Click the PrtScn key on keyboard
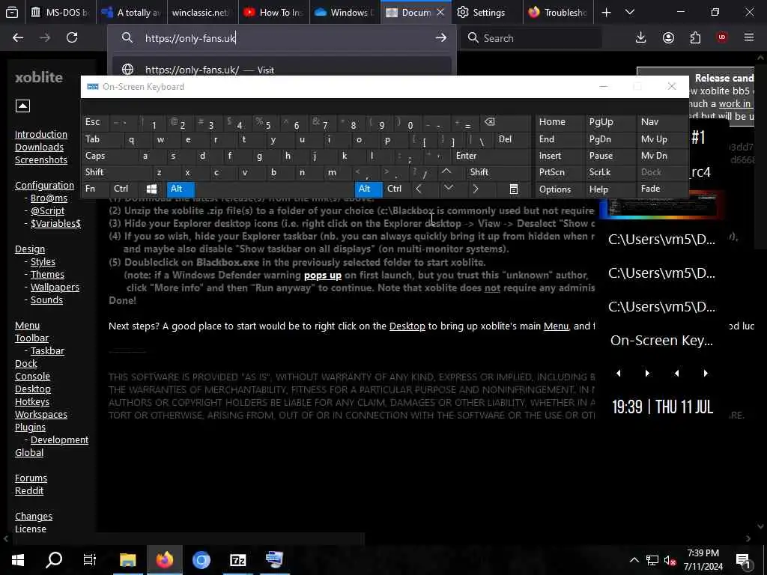The image size is (767, 575). (x=559, y=172)
